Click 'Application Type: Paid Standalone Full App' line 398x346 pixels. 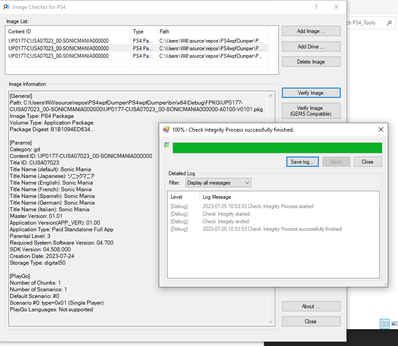pyautogui.click(x=61, y=229)
